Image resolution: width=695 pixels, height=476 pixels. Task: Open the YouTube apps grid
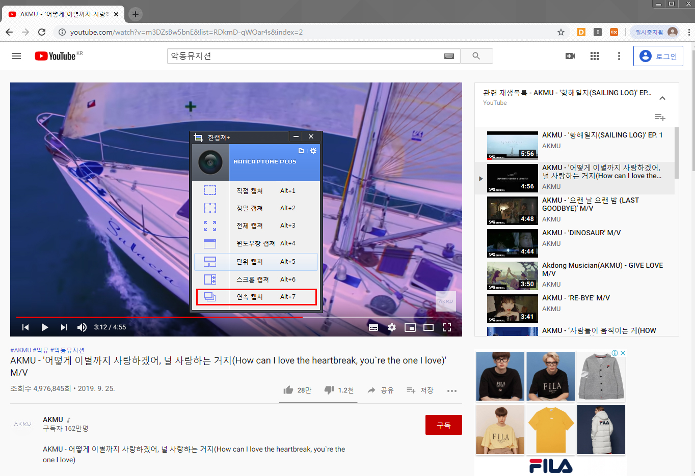coord(595,56)
